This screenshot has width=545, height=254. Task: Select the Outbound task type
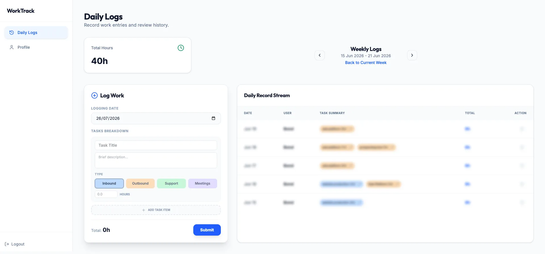(140, 183)
